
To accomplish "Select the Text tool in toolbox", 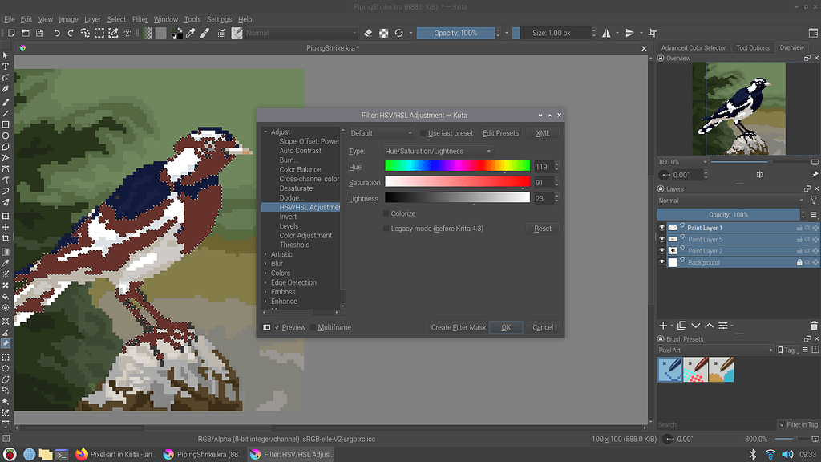I will tap(6, 67).
